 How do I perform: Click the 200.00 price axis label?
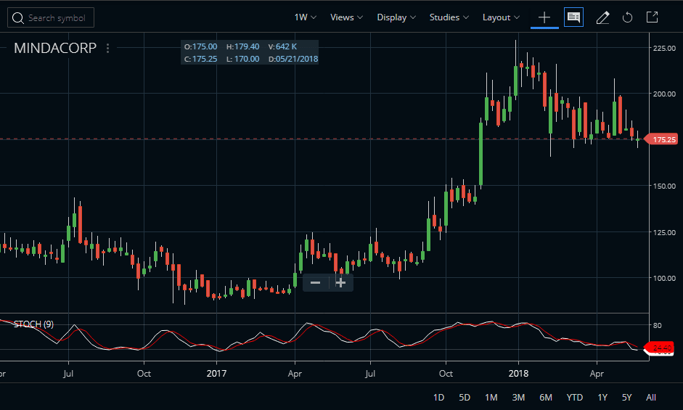[x=664, y=94]
